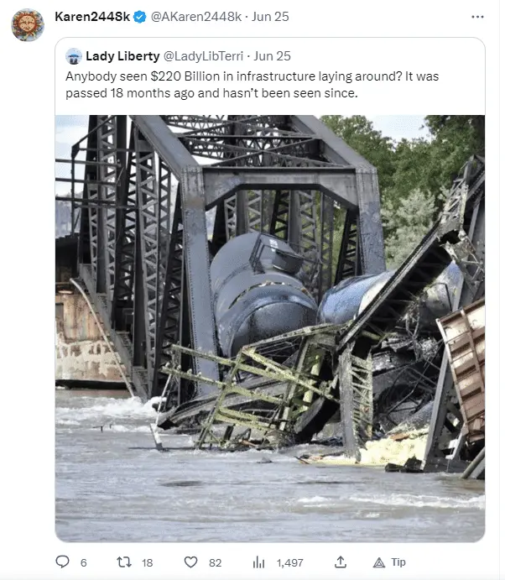
Task: Click the share upload icon
Action: 341,562
